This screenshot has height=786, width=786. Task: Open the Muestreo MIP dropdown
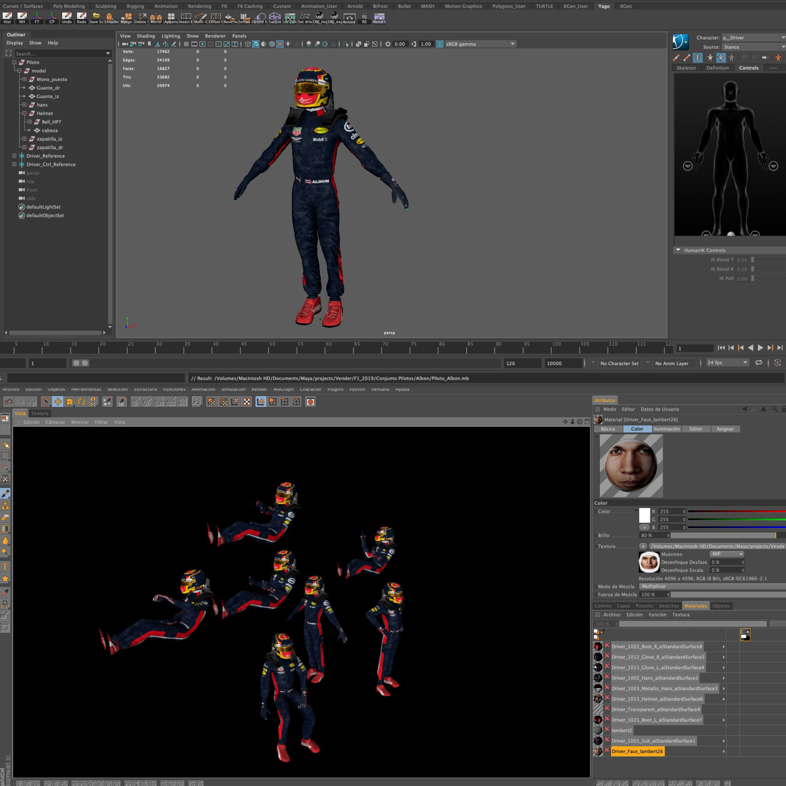click(727, 554)
